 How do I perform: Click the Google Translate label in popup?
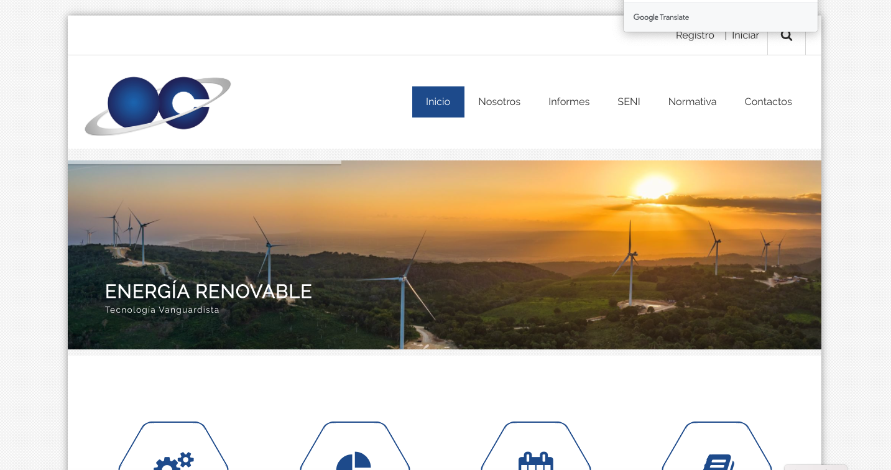(x=661, y=17)
